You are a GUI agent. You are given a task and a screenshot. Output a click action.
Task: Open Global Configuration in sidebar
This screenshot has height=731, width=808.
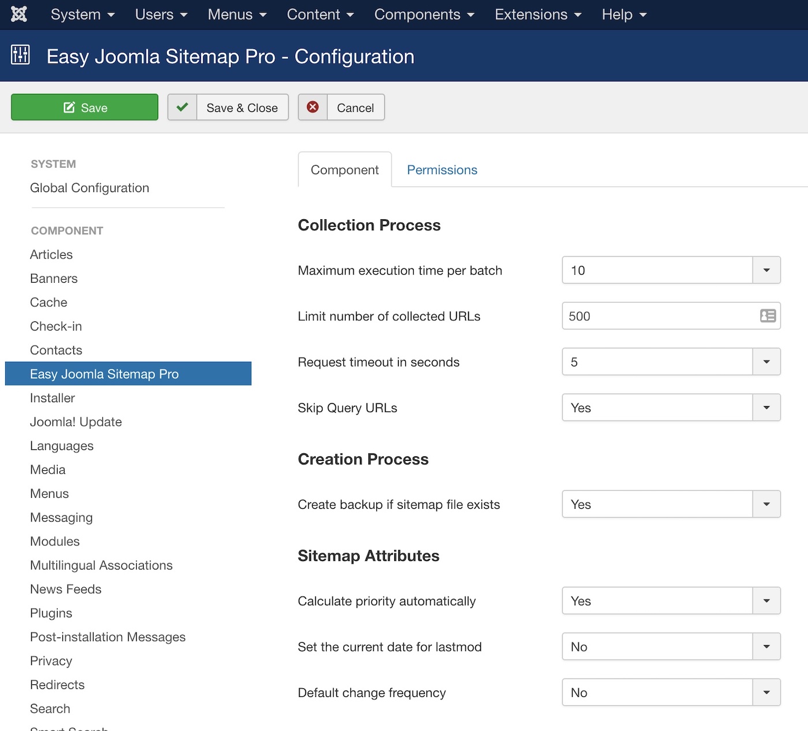pos(89,188)
